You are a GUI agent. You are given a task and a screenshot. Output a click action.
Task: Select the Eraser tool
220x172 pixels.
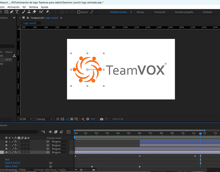tap(35, 12)
